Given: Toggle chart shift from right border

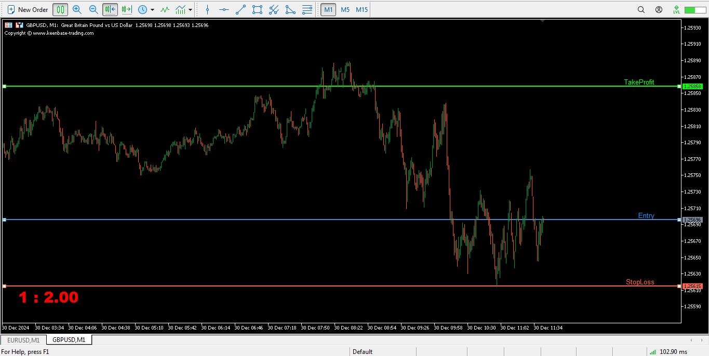Looking at the screenshot, I should point(110,9).
